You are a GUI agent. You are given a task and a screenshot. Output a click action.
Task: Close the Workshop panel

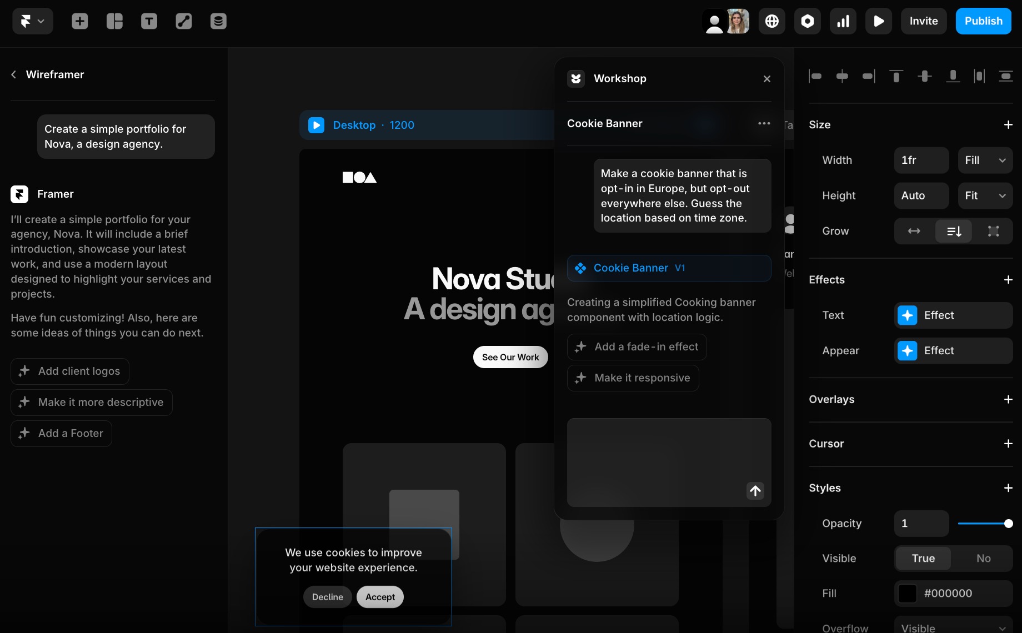pyautogui.click(x=767, y=79)
